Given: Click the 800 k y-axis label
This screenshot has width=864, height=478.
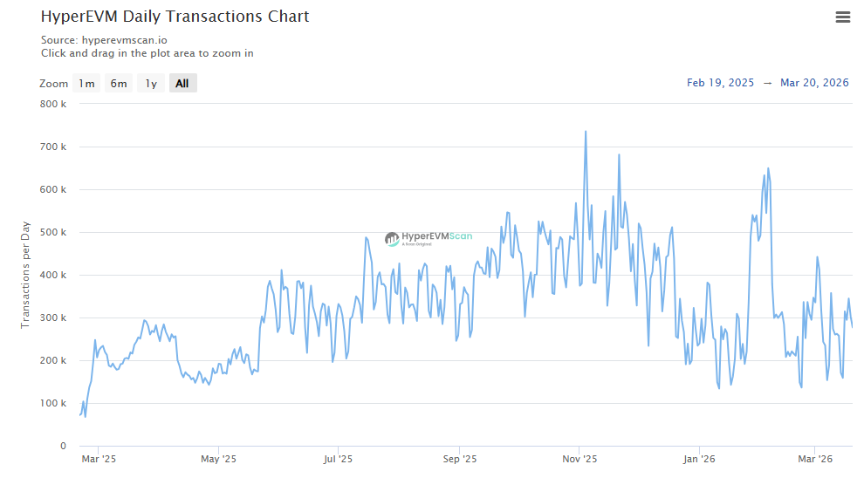Looking at the screenshot, I should [x=53, y=104].
